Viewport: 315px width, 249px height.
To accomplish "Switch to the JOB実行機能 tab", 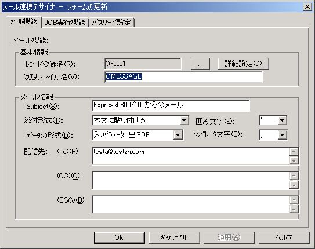I will (x=65, y=22).
